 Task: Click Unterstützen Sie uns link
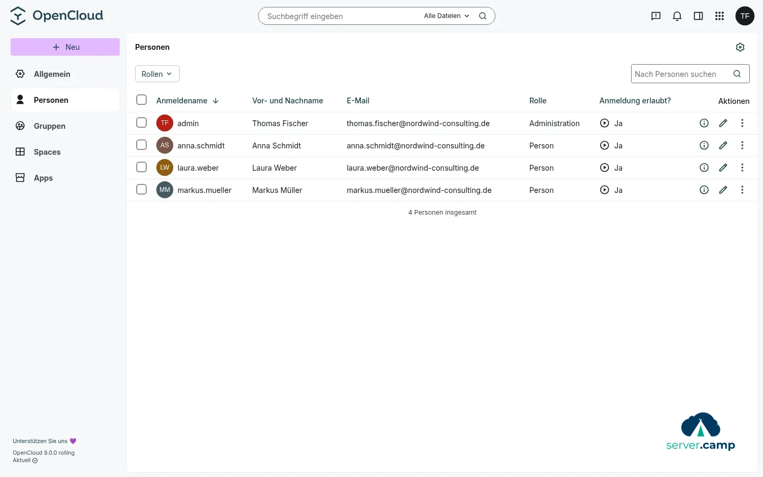(x=45, y=441)
